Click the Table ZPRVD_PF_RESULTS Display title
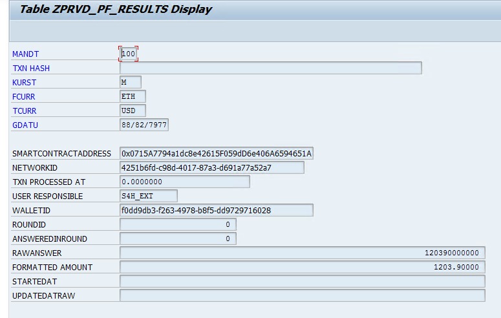The width and height of the screenshot is (501, 318). 116,9
